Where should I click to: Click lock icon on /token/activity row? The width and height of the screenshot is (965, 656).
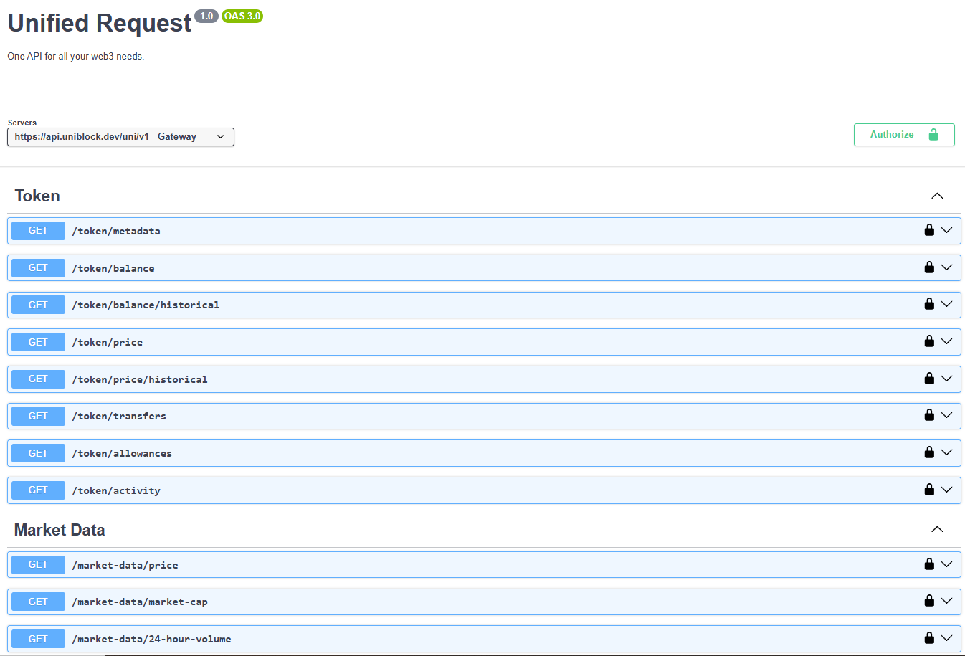(x=929, y=490)
